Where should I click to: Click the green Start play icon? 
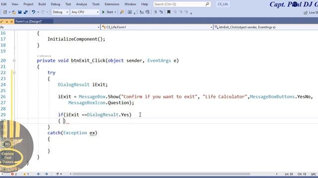(x=103, y=12)
